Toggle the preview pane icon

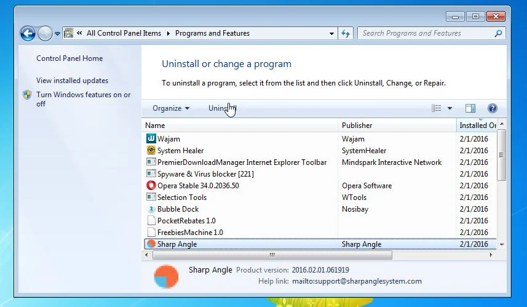(470, 108)
